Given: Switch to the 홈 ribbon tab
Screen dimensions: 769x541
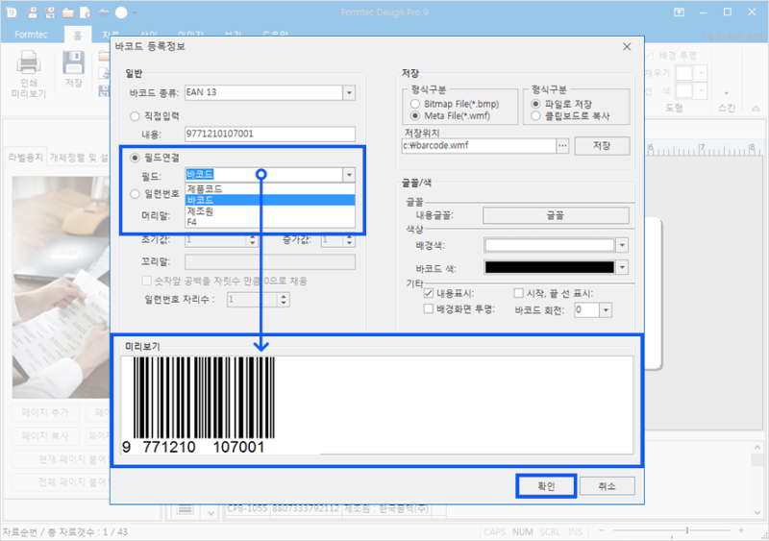Looking at the screenshot, I should [x=78, y=35].
